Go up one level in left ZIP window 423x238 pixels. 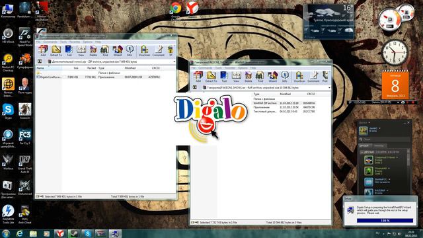[40, 61]
